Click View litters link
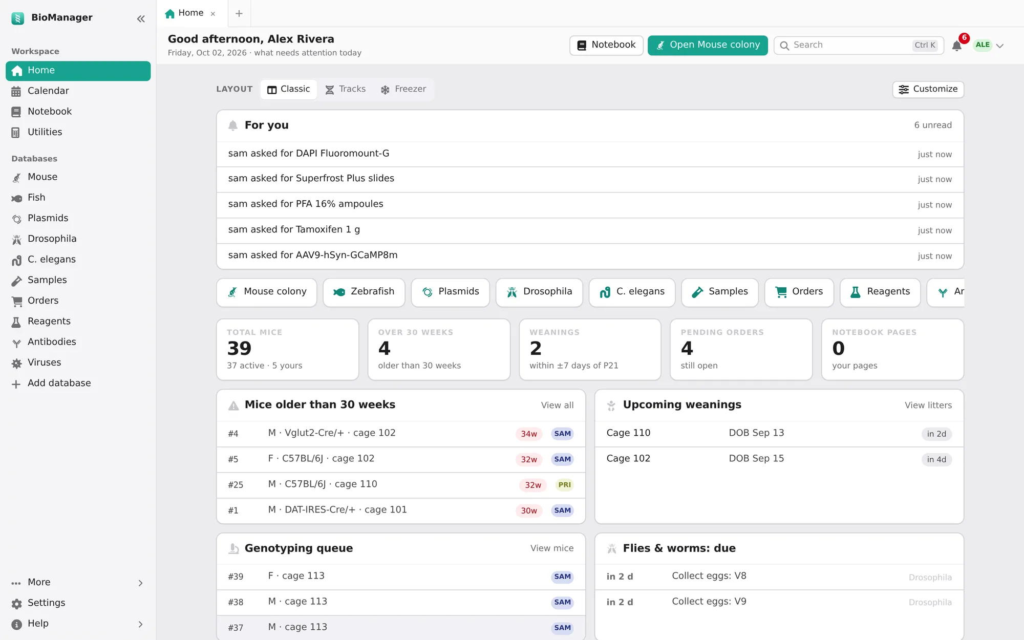This screenshot has height=640, width=1024. coord(928,405)
